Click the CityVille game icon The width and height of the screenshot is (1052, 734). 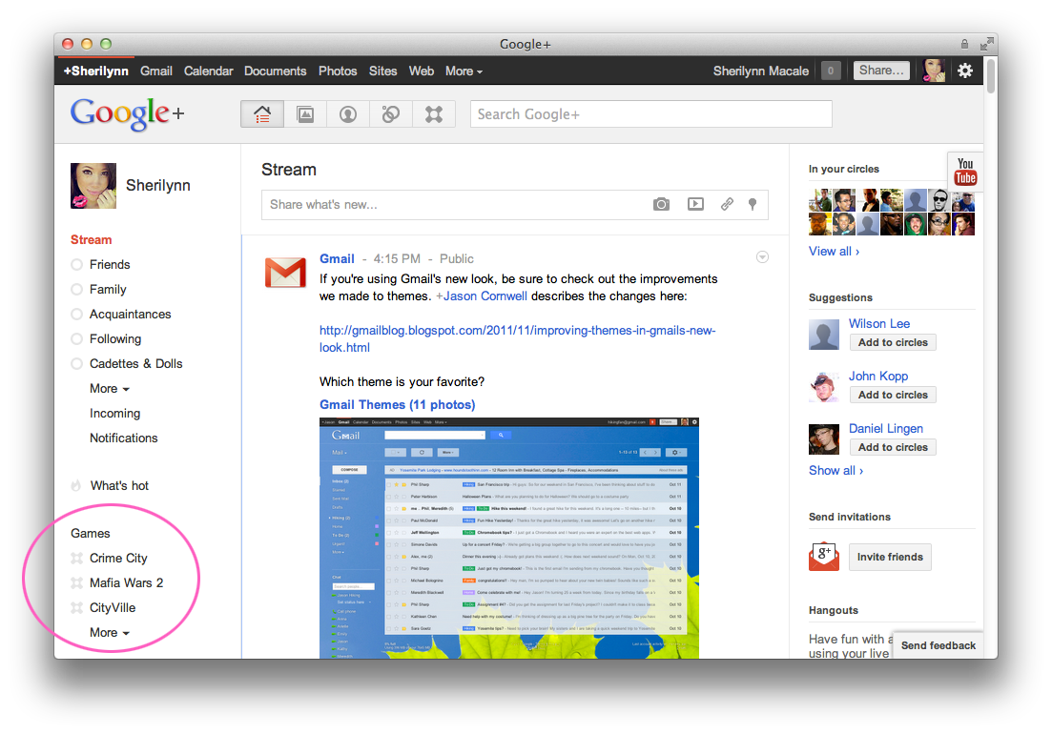point(77,607)
